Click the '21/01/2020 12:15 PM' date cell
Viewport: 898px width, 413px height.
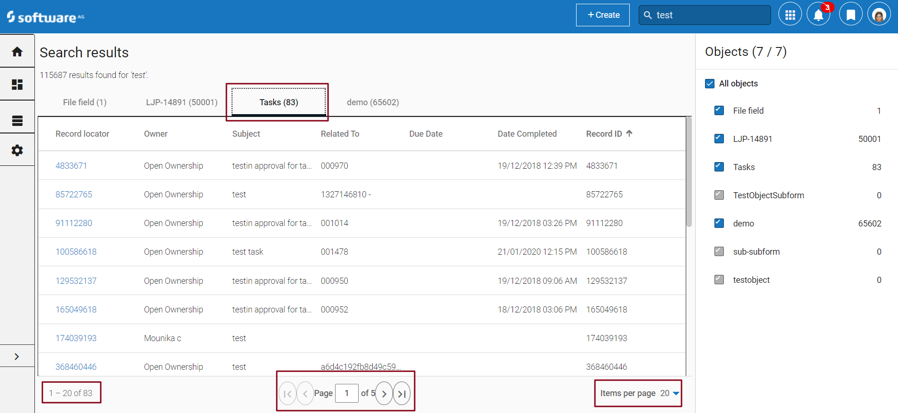coord(537,252)
